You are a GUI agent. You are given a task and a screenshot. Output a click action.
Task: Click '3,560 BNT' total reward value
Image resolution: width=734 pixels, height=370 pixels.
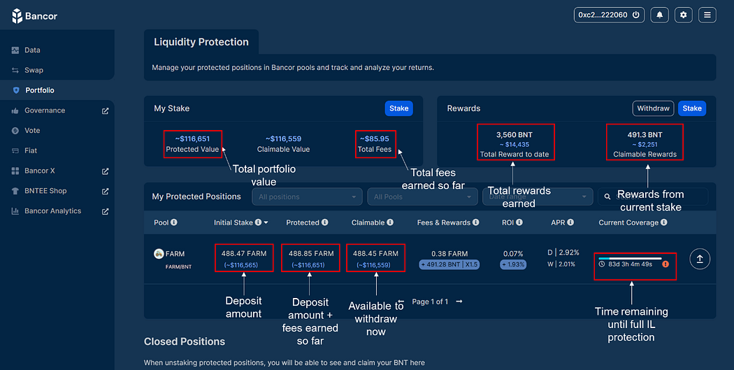click(x=514, y=134)
